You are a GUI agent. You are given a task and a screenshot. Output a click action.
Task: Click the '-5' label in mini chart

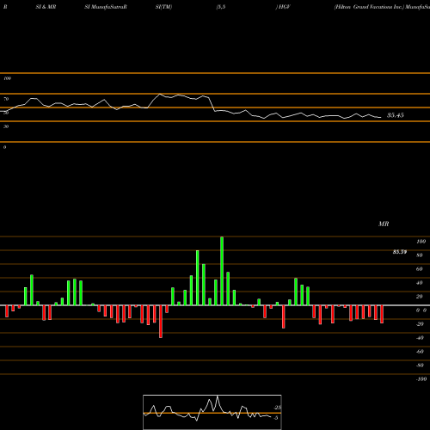point(276,418)
